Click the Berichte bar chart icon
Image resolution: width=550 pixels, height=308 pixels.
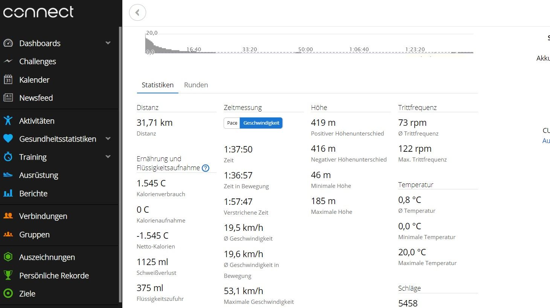[8, 193]
